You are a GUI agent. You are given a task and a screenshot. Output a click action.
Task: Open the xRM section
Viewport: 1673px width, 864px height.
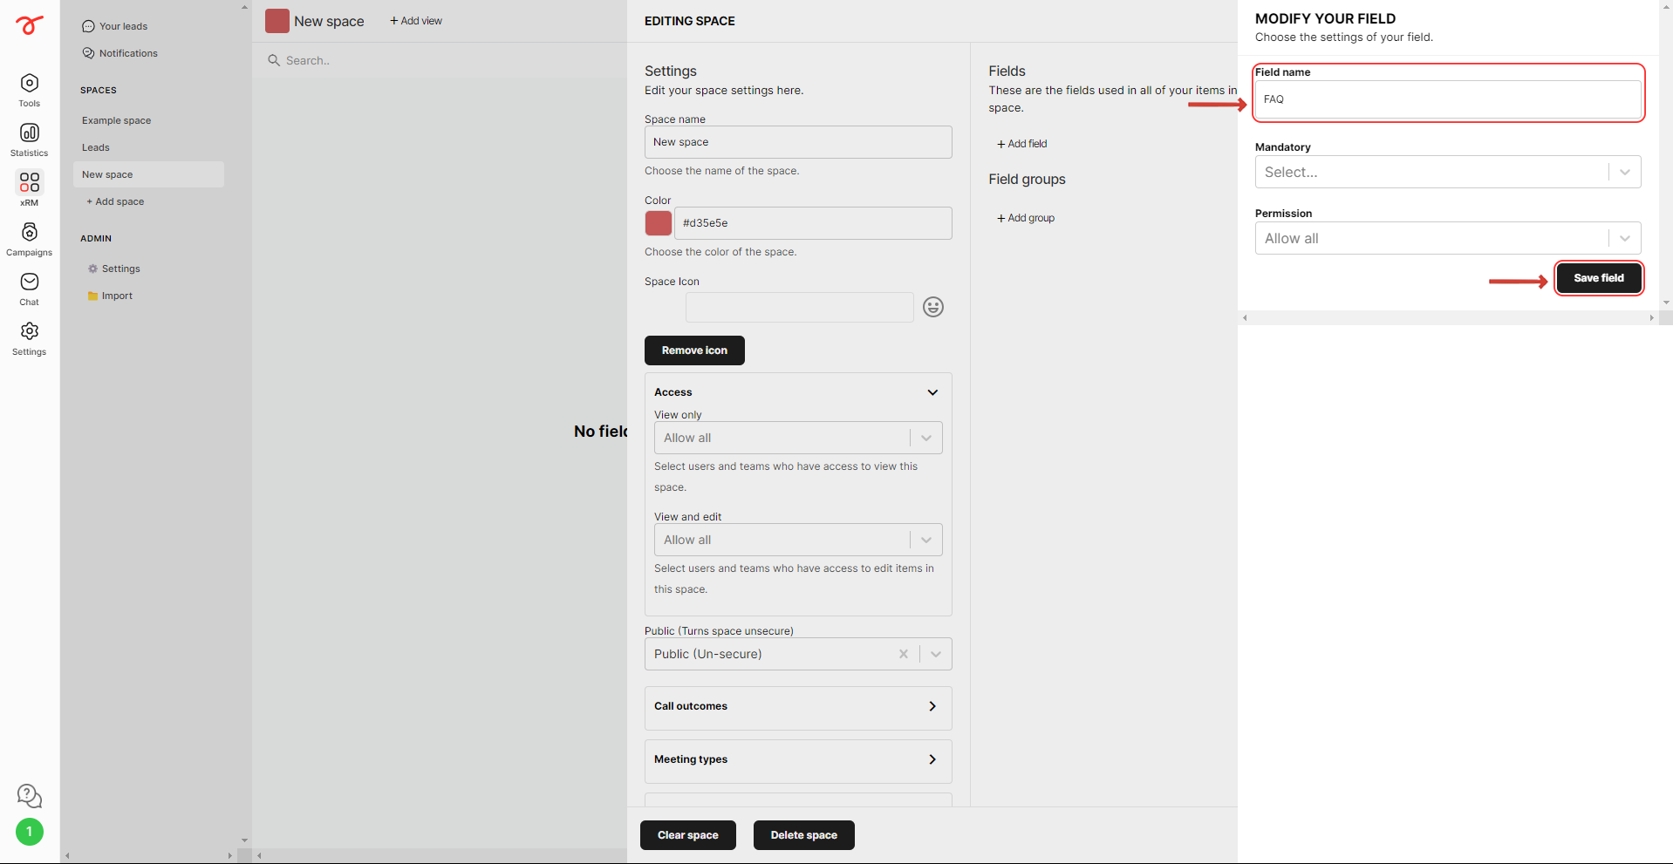(x=29, y=189)
